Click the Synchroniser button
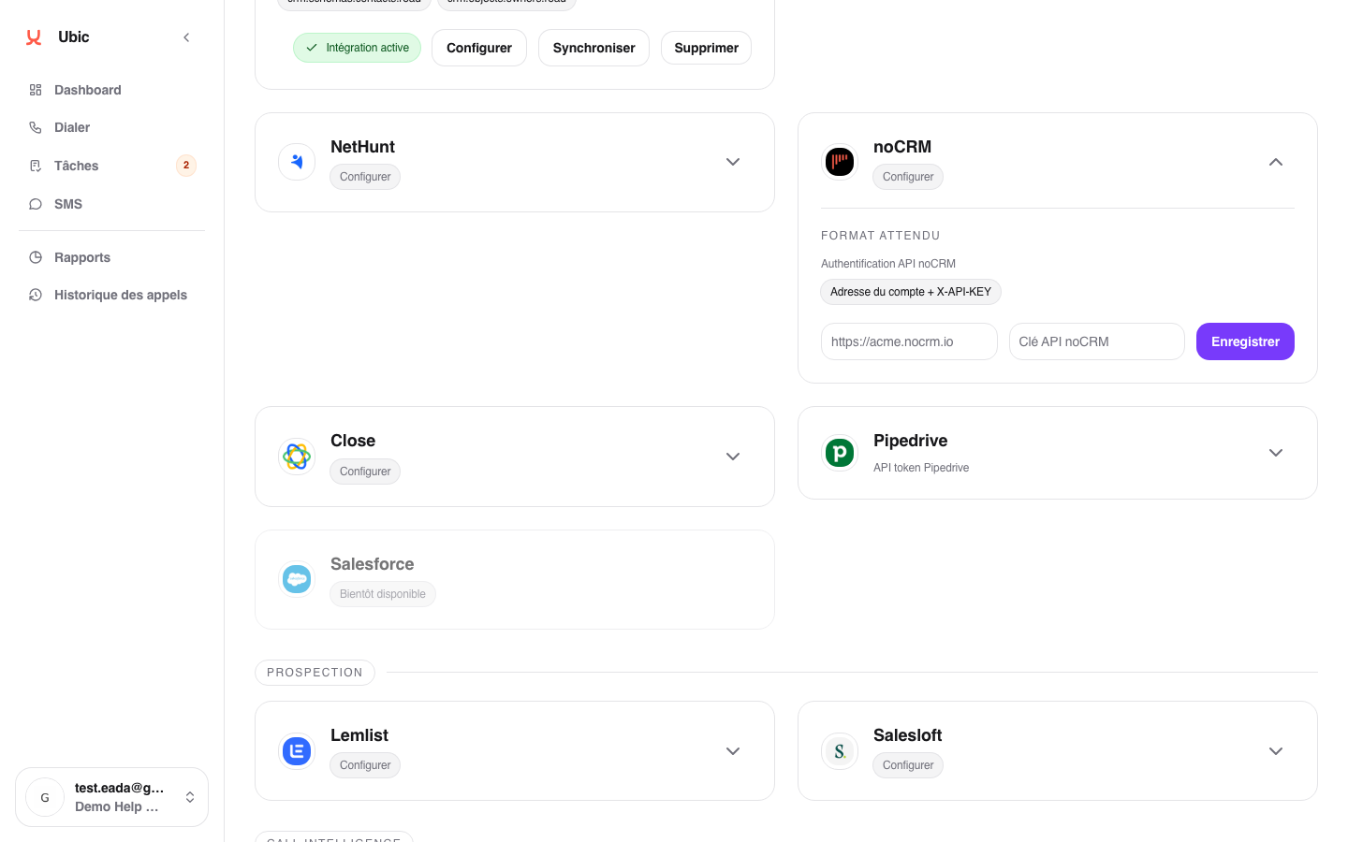Viewport: 1348px width, 842px height. (593, 48)
